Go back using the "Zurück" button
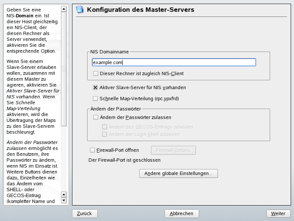294x221 pixels. click(x=85, y=214)
